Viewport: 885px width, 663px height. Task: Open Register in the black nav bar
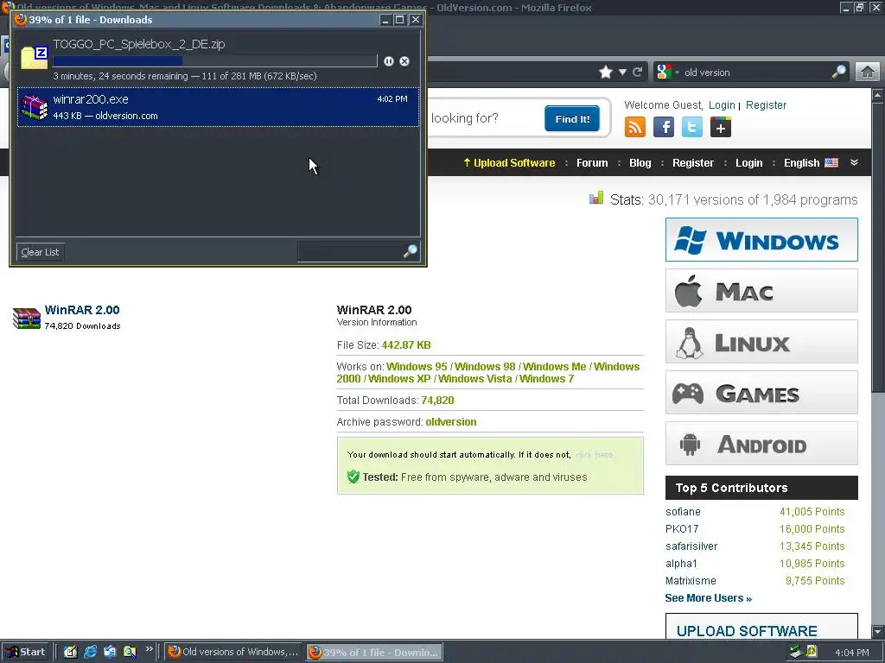click(x=693, y=163)
